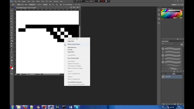The image size is (194, 109).
Task: Select the Move tool
Action: (12, 11)
